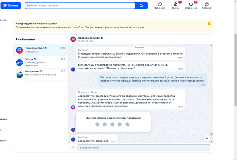Click the Сообщения heading
This screenshot has width=237, height=160.
(x=25, y=39)
